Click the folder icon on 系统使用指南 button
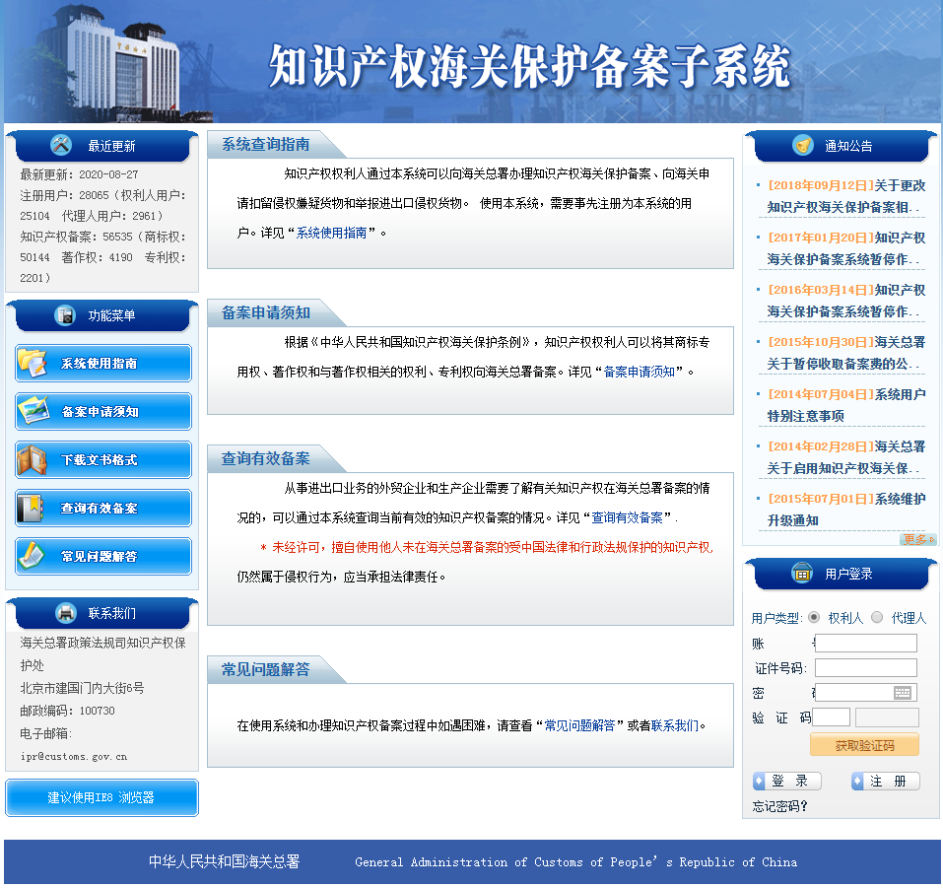Screen dimensions: 943x888 click(33, 364)
